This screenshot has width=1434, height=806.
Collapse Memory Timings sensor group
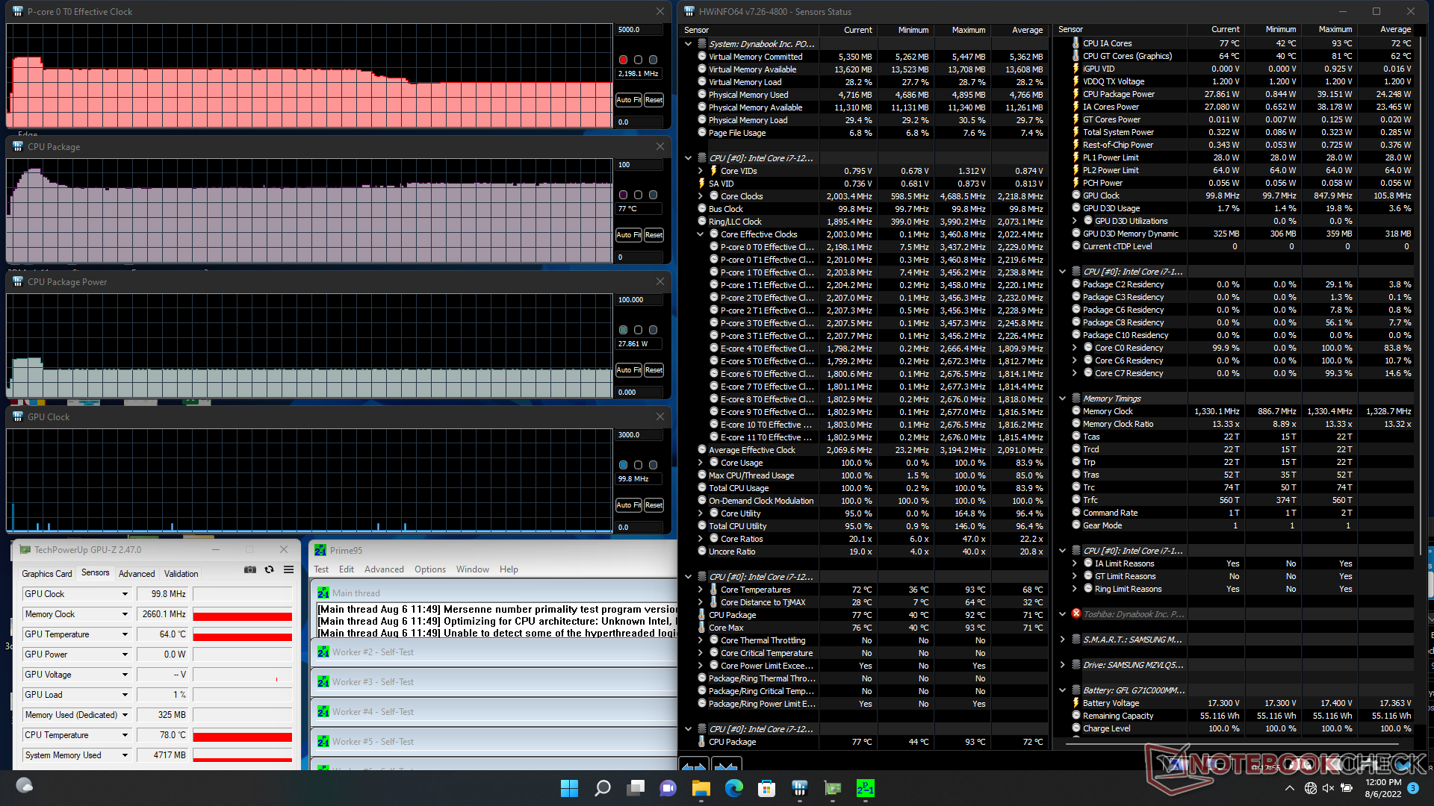coord(1063,399)
